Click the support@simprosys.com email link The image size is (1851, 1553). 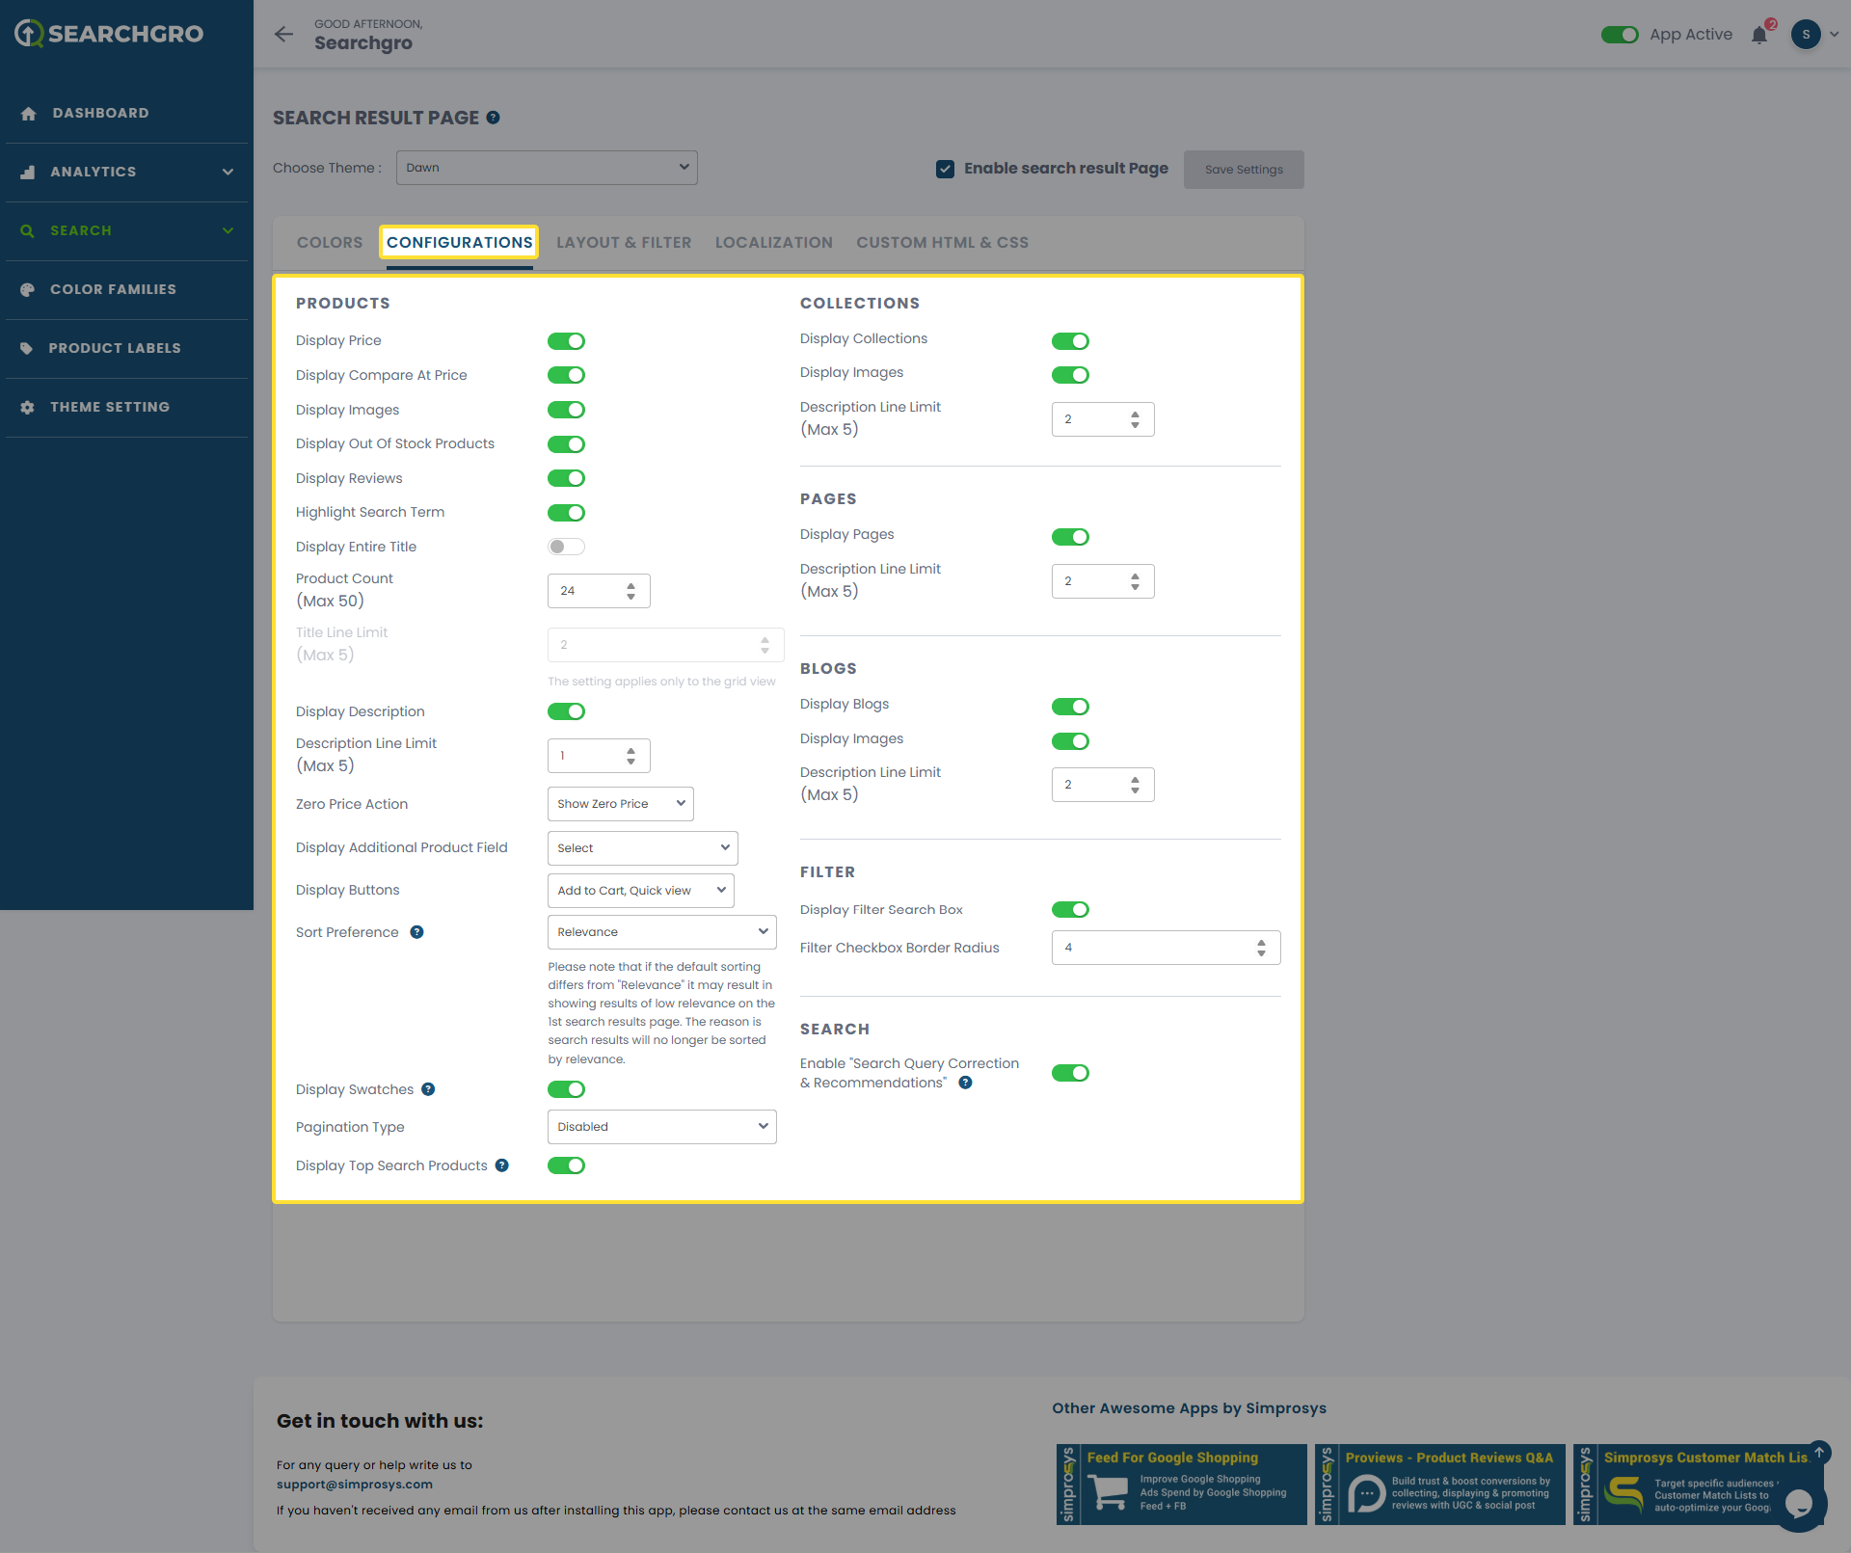click(x=354, y=1485)
